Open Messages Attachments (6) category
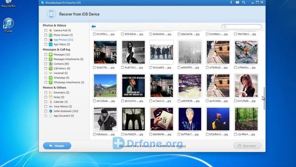This screenshot has height=167, width=296. coord(68,59)
